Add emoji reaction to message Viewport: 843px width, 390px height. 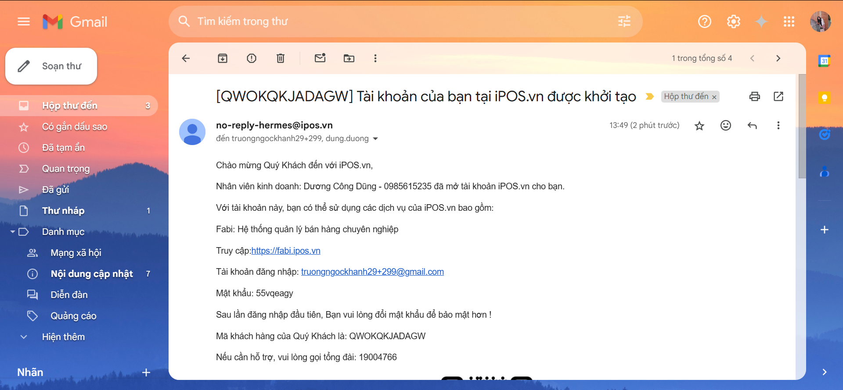tap(726, 126)
